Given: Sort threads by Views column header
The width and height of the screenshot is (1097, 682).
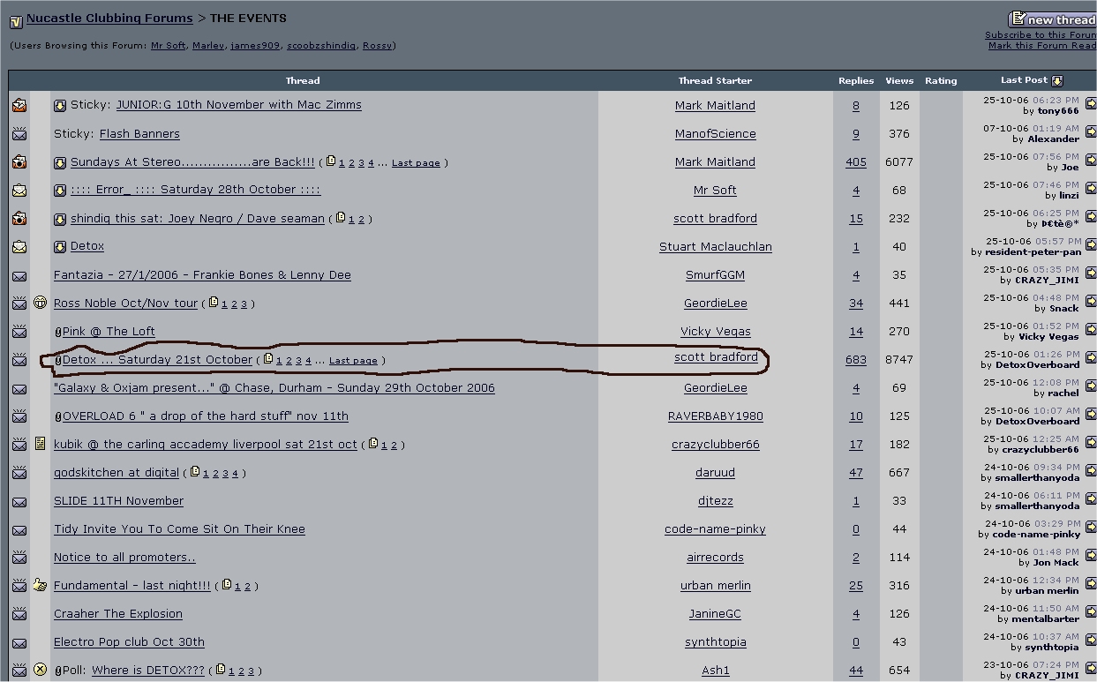Looking at the screenshot, I should point(899,81).
